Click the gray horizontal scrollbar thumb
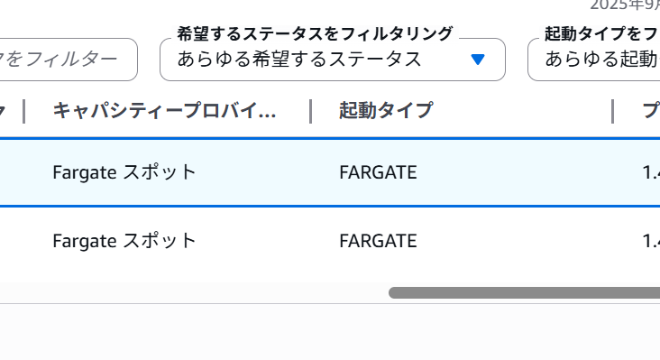Screen dimensions: 660x360 [x=524, y=293]
